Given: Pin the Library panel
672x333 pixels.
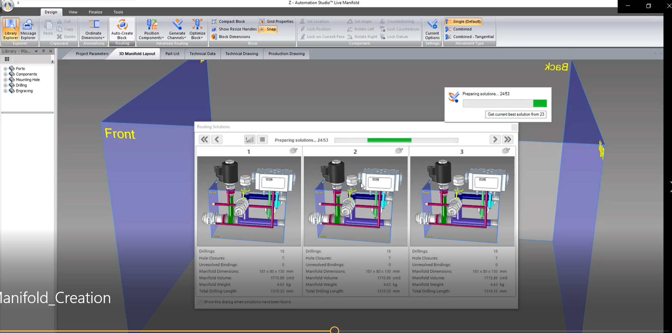Looking at the screenshot, I should 43,51.
